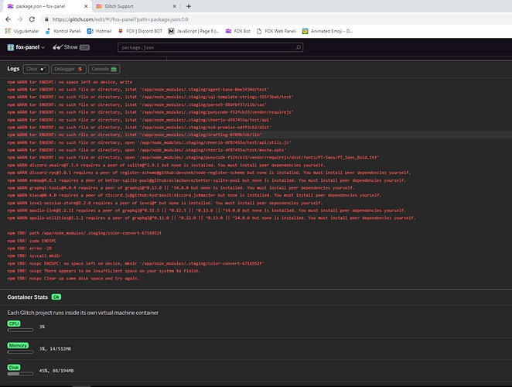This screenshot has height=387, width=512.
Task: Open the JavaScript | Page 6 bookmark
Action: (193, 31)
